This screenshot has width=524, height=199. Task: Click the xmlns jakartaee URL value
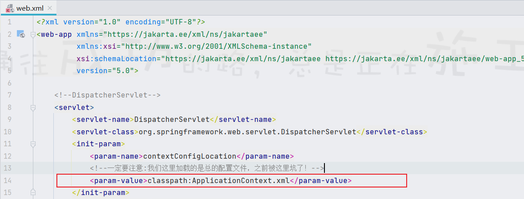[x=185, y=34]
